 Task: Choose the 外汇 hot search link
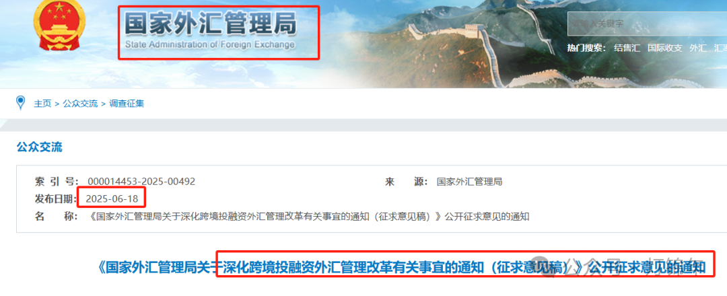point(698,48)
